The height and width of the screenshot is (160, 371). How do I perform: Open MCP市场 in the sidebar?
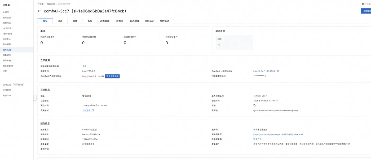point(7,28)
